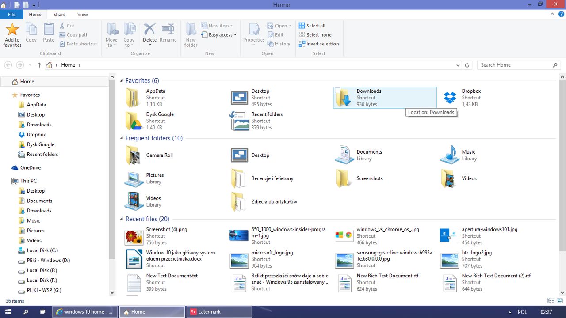Screen dimensions: 566x318
Task: Select New Text Document.txt recent file
Action: [174, 283]
